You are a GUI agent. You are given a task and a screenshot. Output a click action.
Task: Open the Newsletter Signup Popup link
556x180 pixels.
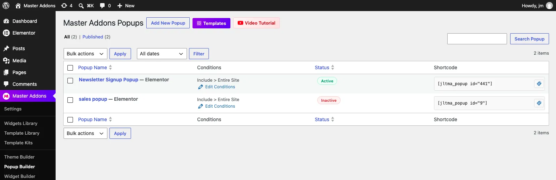tap(108, 80)
